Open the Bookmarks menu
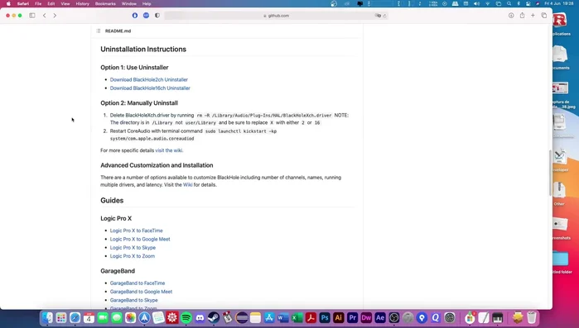 (105, 3)
